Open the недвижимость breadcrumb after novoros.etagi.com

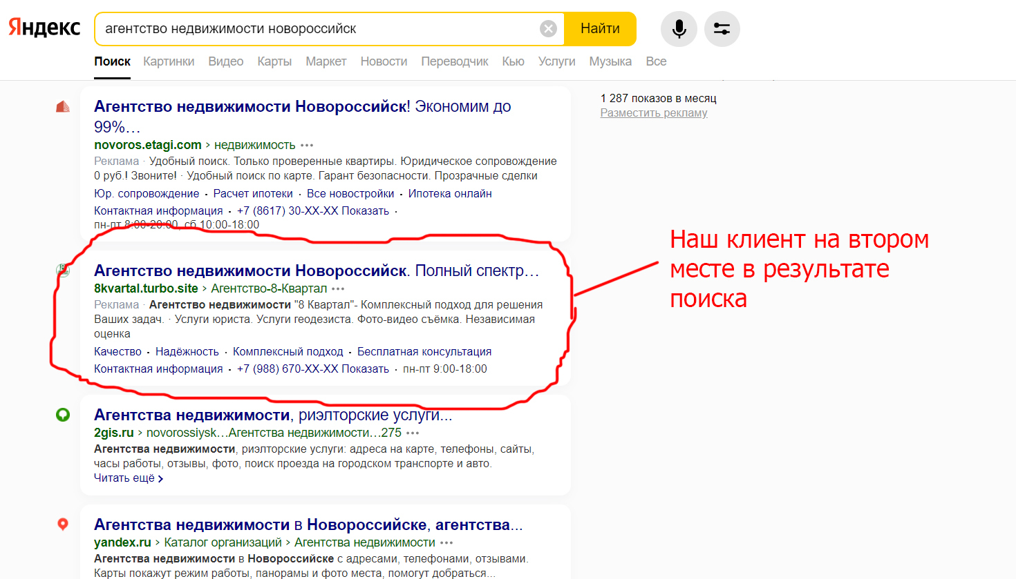(x=255, y=145)
